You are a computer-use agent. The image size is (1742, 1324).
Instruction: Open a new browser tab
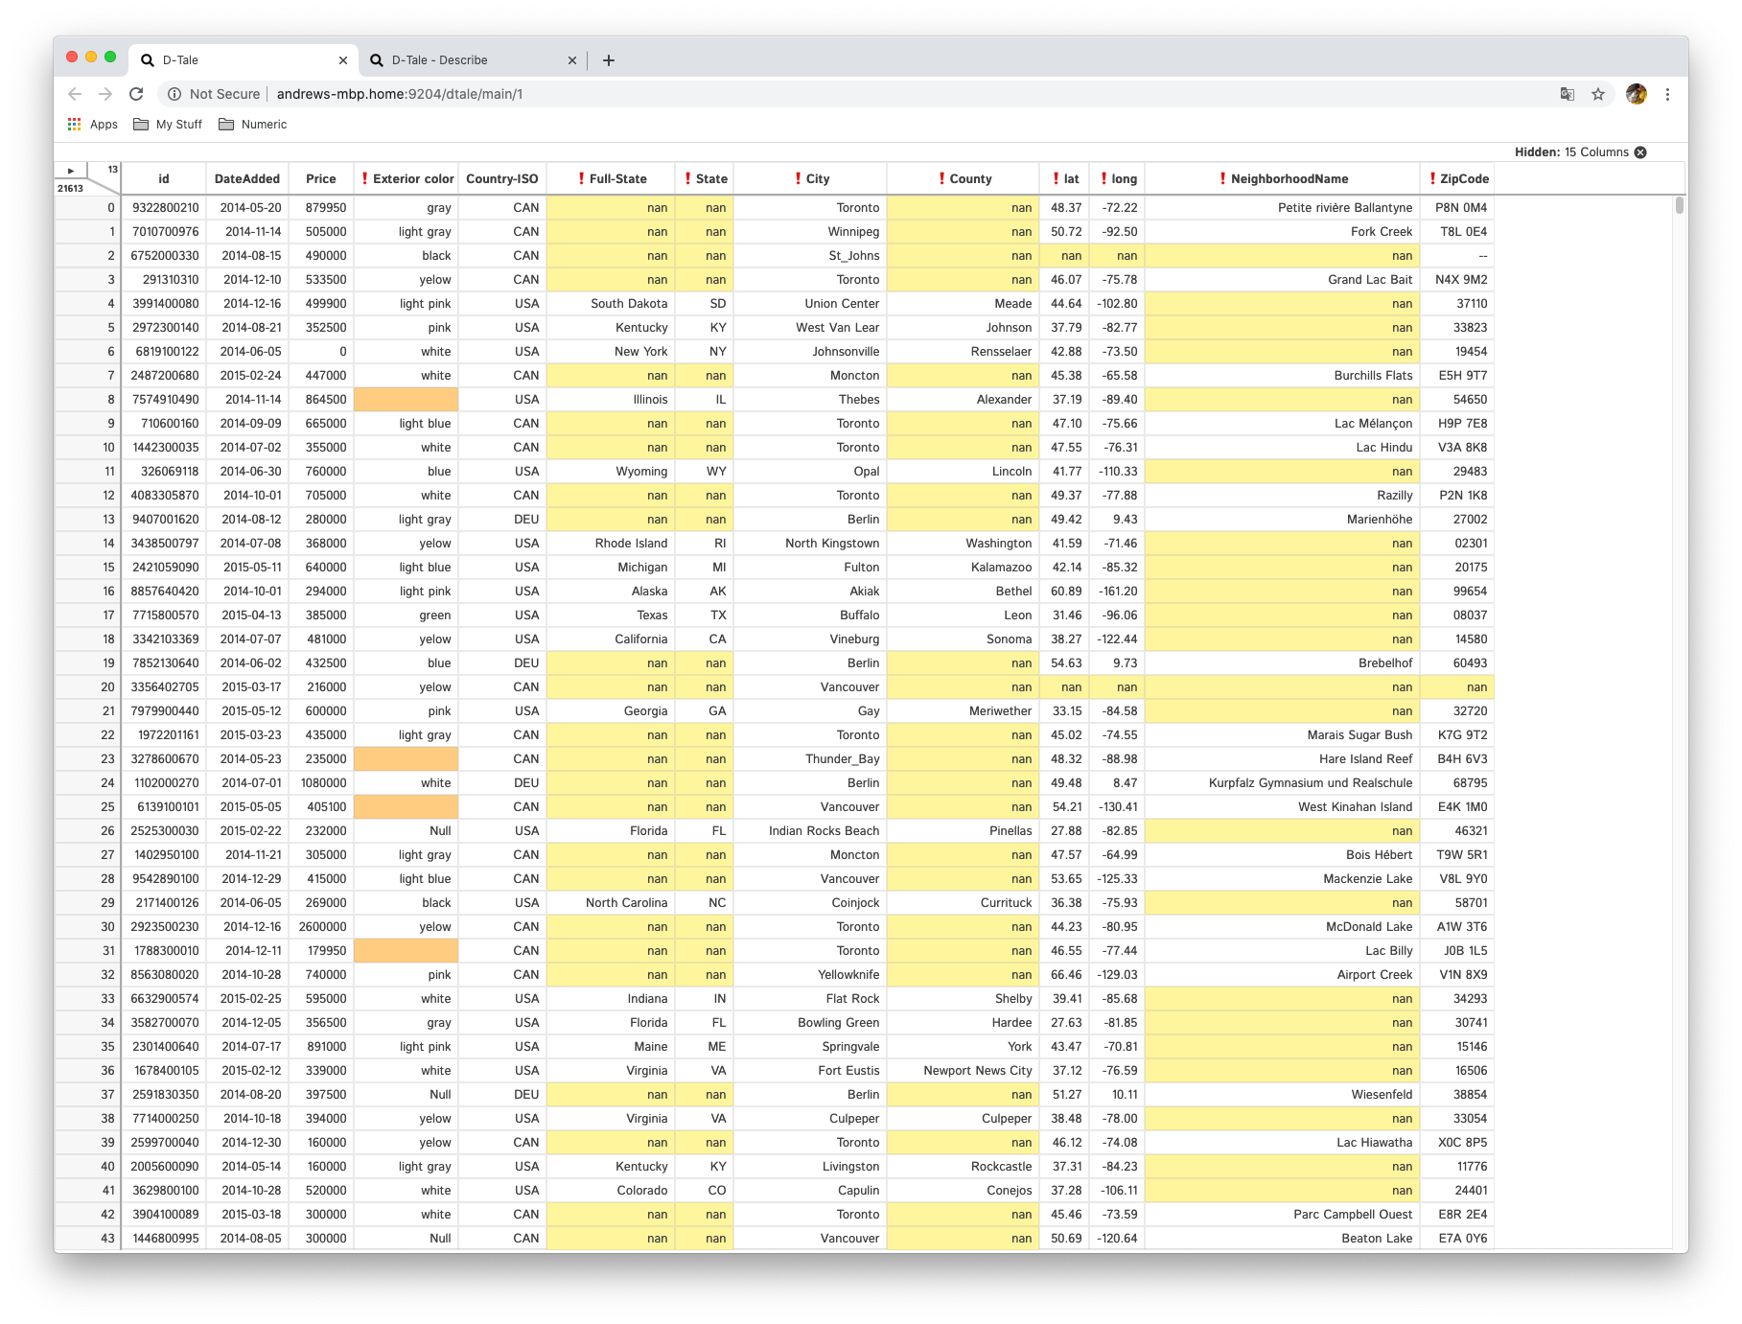(x=609, y=60)
